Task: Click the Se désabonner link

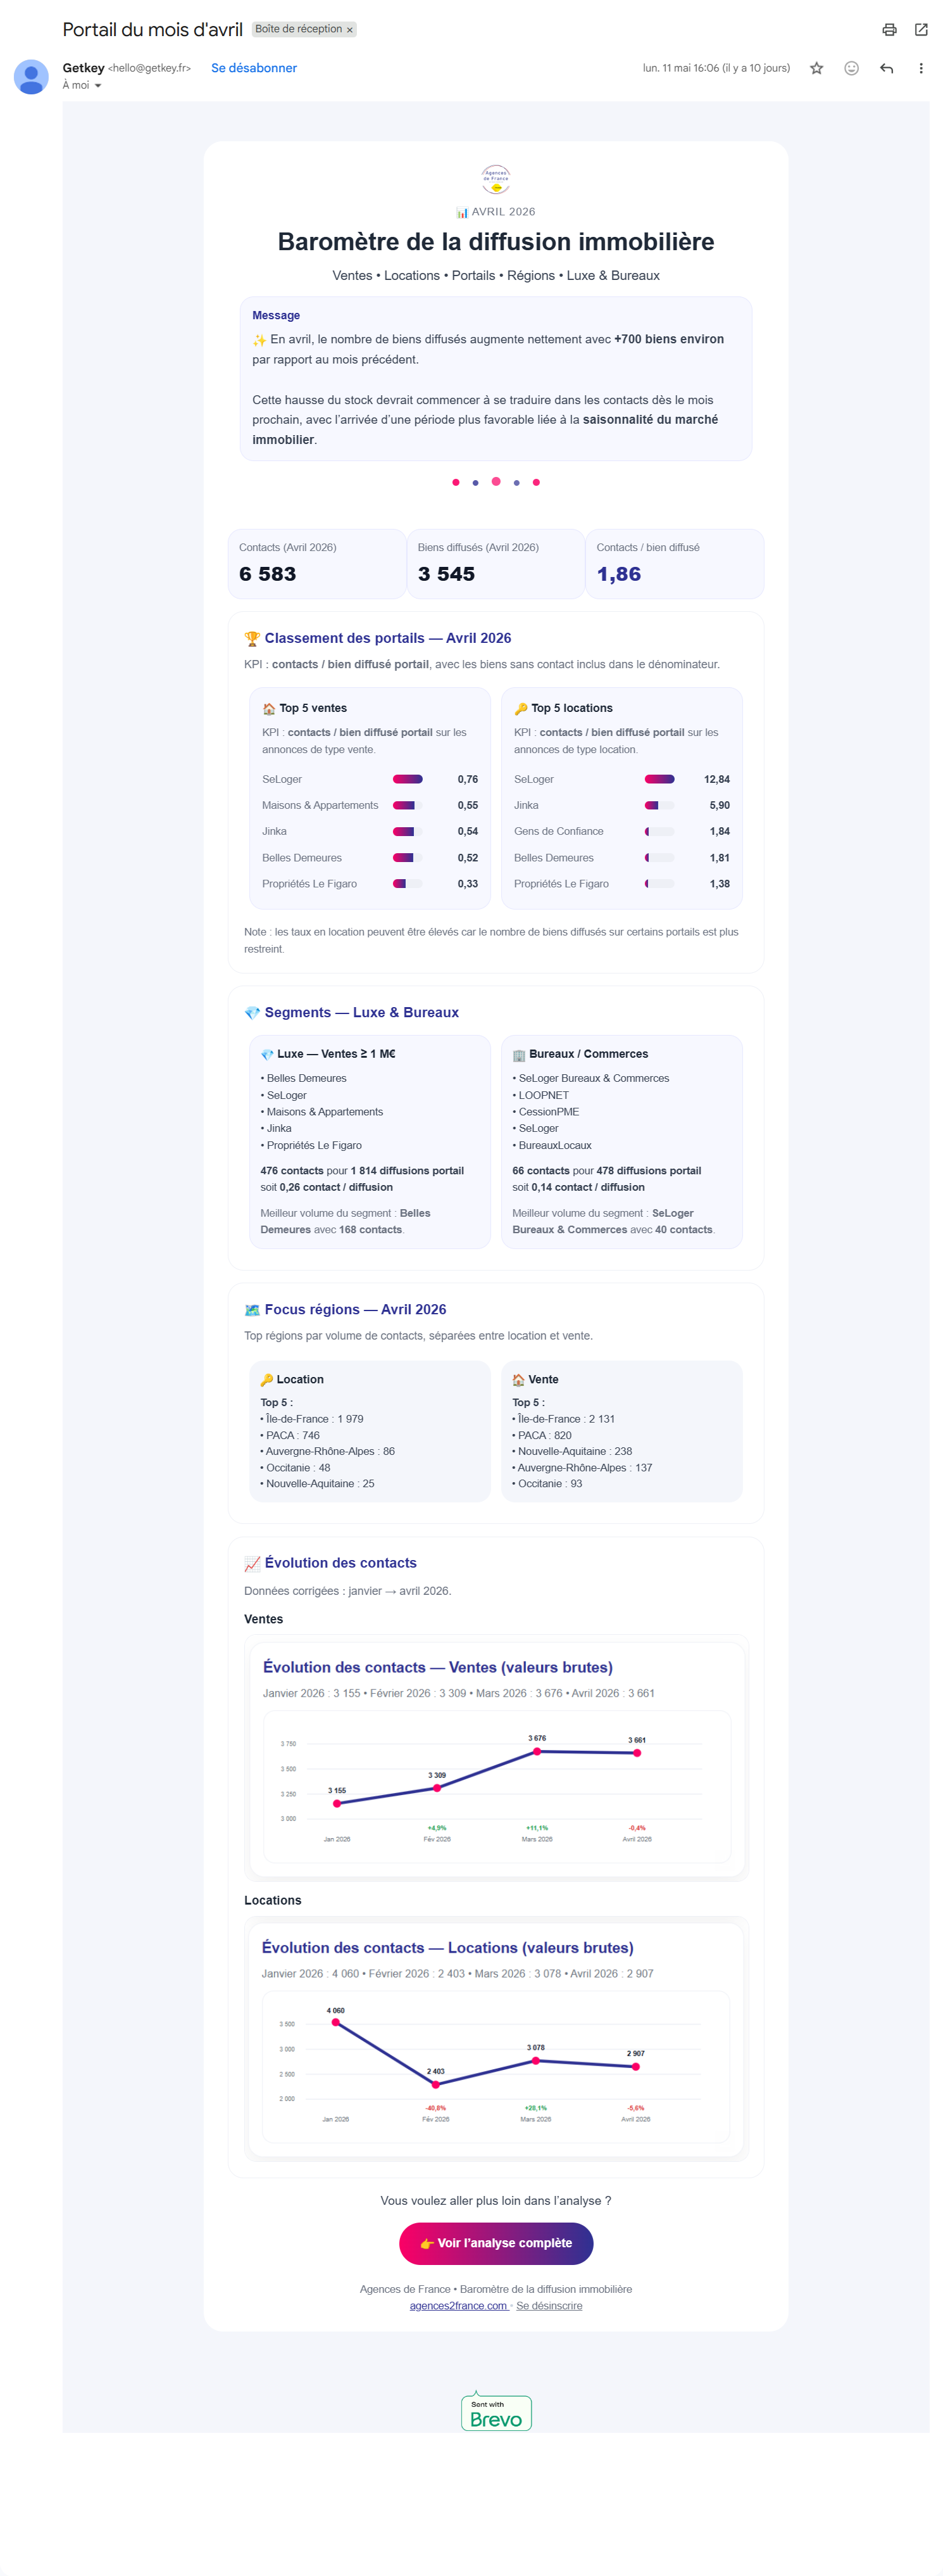Action: [254, 68]
